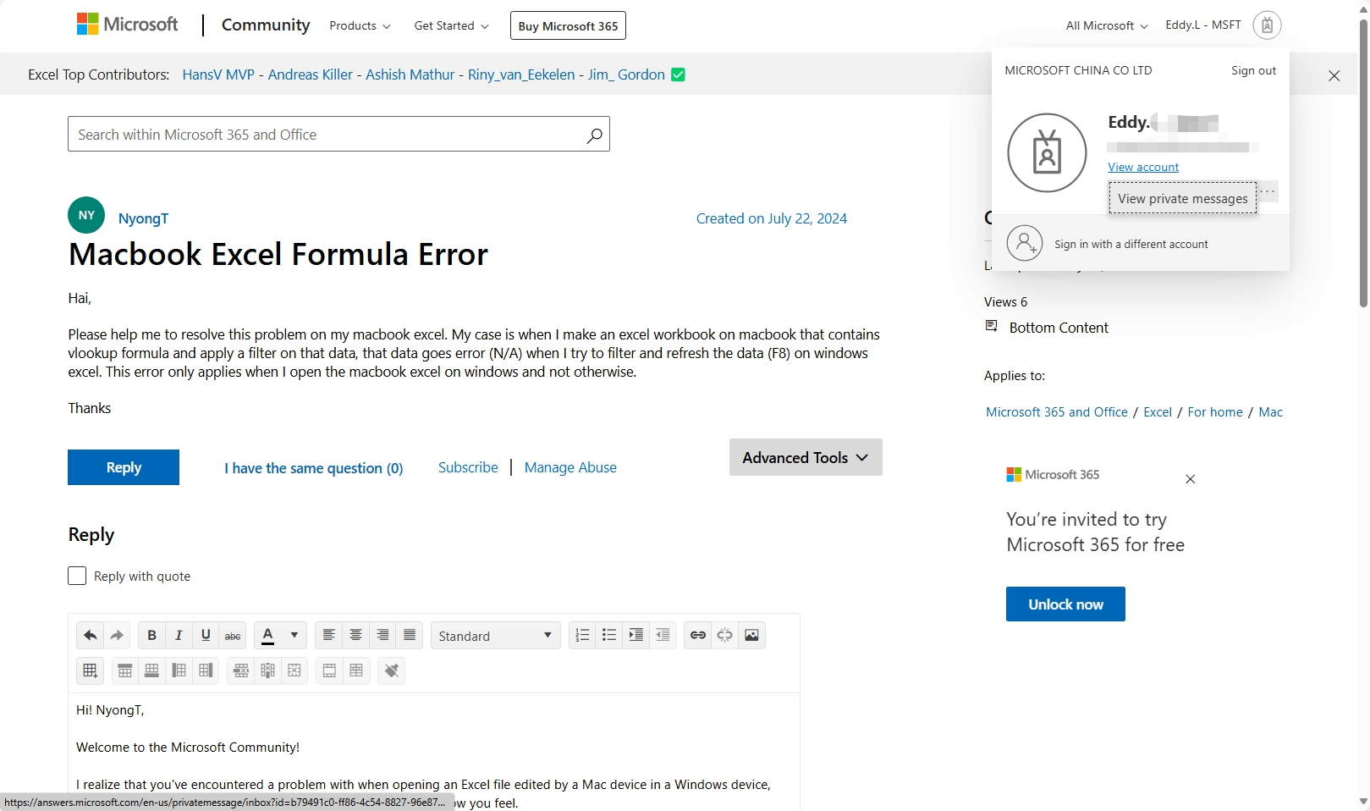Redo the edit in reply editor
Viewport: 1370px width, 811px height.
click(x=117, y=635)
